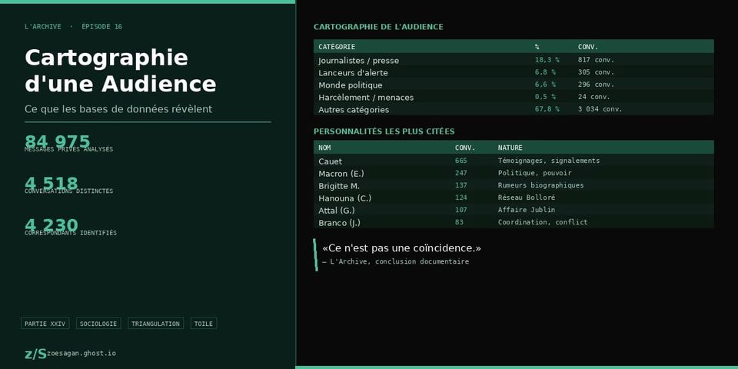Click the 0,5 % value
The width and height of the screenshot is (738, 369).
pyautogui.click(x=545, y=97)
